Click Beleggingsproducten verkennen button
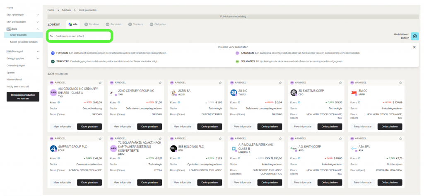Screen dimensions: 424x196 point(23,97)
